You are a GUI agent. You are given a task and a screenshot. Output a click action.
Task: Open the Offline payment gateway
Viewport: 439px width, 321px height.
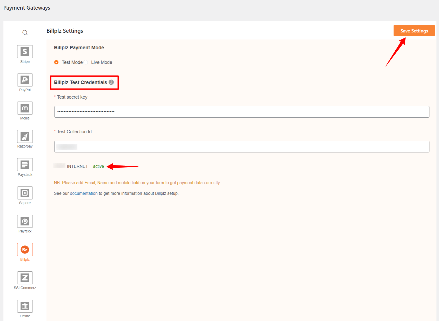pos(25,306)
